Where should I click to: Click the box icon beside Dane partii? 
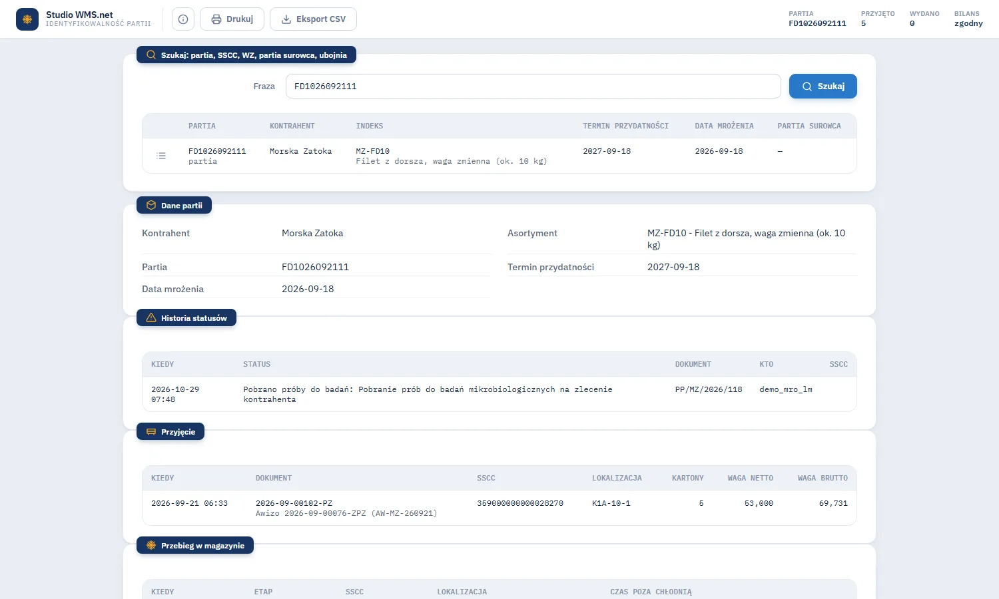151,206
